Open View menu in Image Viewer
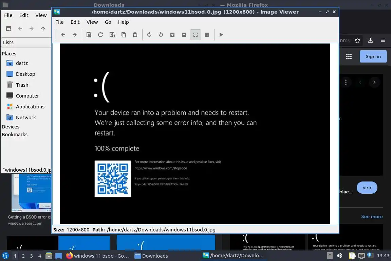Screen dimensions: 391x261 click(92, 22)
